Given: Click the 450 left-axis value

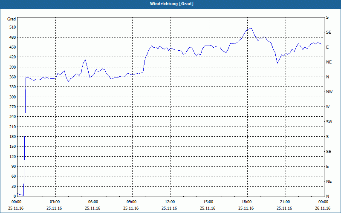Looking at the screenshot, I should tap(12, 47).
